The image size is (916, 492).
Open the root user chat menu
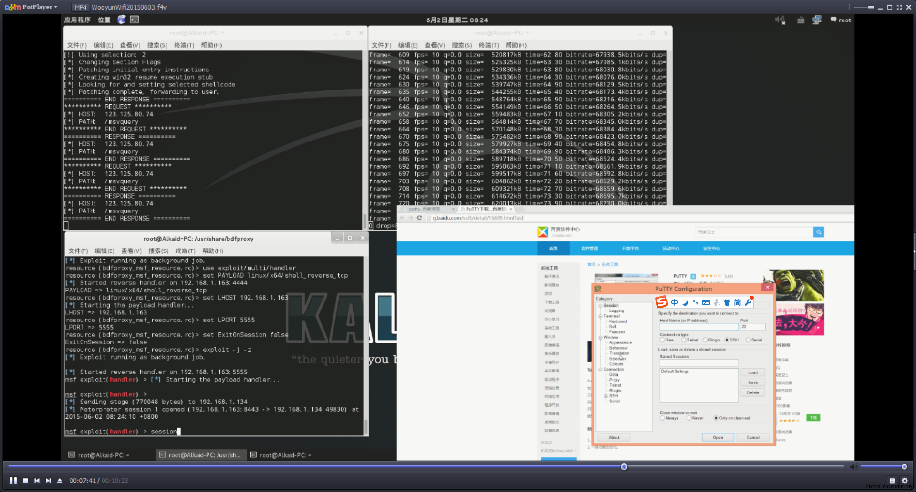(841, 20)
